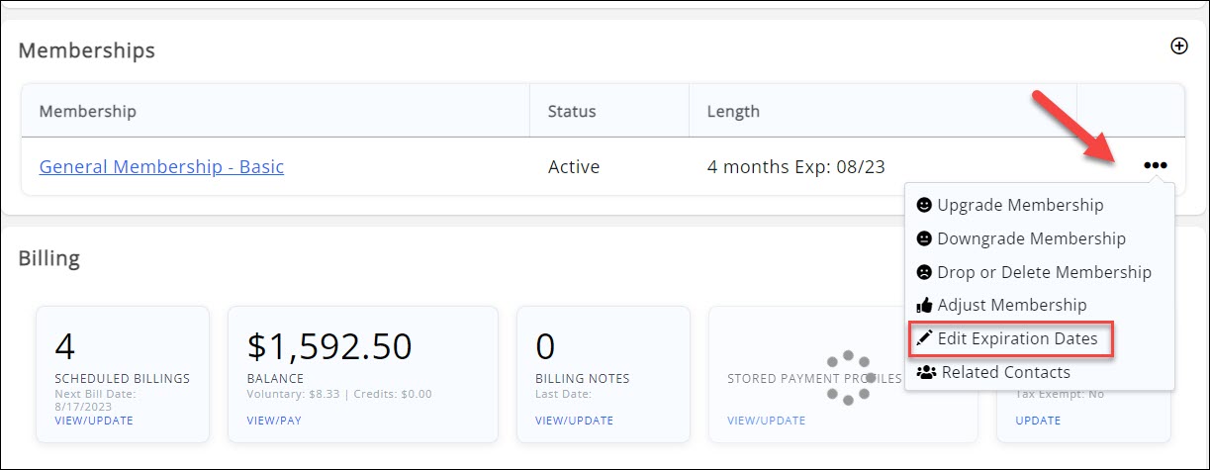Click the billing notes count of 0

click(x=545, y=346)
